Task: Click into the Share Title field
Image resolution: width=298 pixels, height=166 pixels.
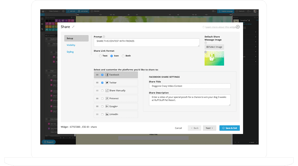Action: point(189,86)
